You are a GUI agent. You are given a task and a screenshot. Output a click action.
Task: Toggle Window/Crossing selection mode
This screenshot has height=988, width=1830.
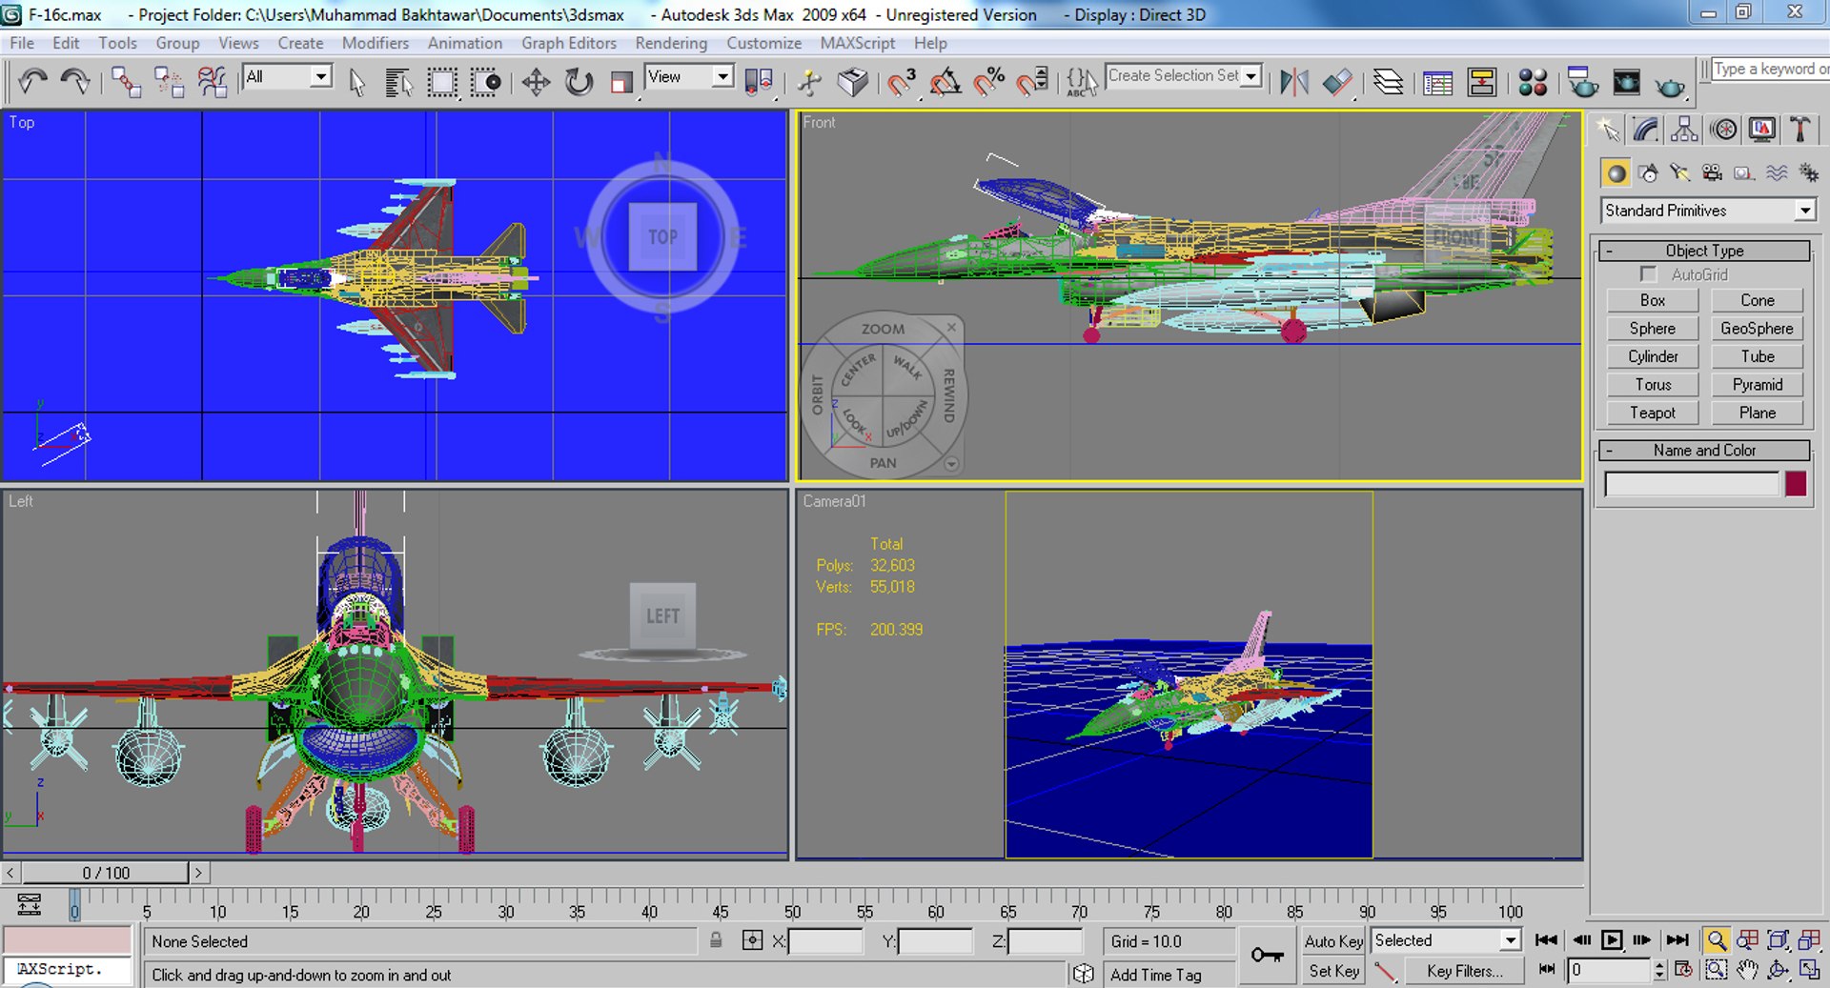(486, 83)
